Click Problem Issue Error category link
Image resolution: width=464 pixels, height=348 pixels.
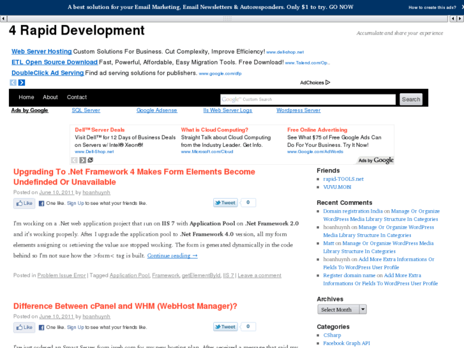coord(61,275)
